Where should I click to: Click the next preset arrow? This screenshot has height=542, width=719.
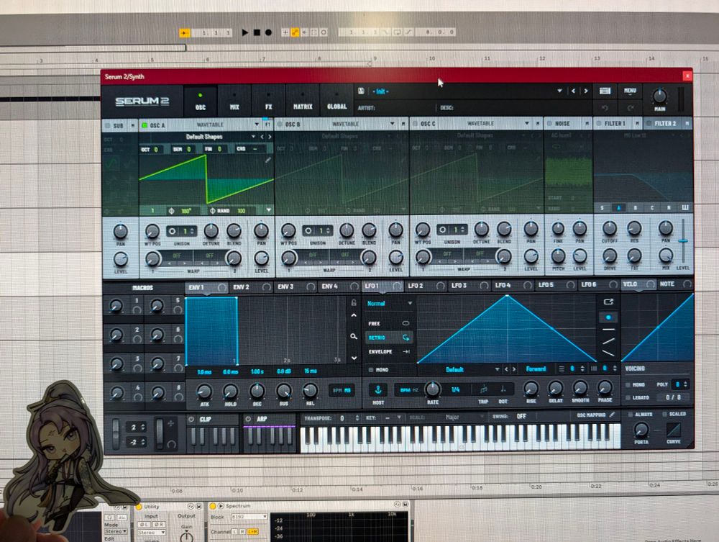tap(586, 91)
